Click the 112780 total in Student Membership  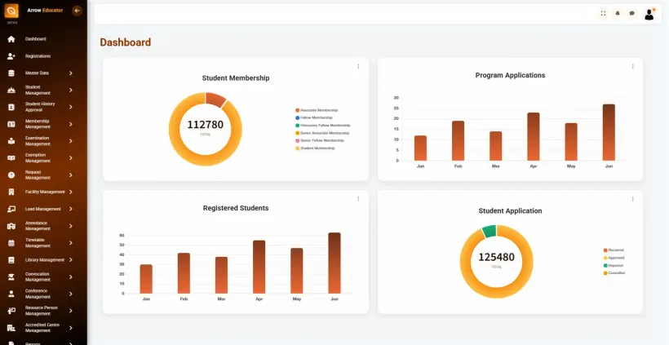(206, 125)
